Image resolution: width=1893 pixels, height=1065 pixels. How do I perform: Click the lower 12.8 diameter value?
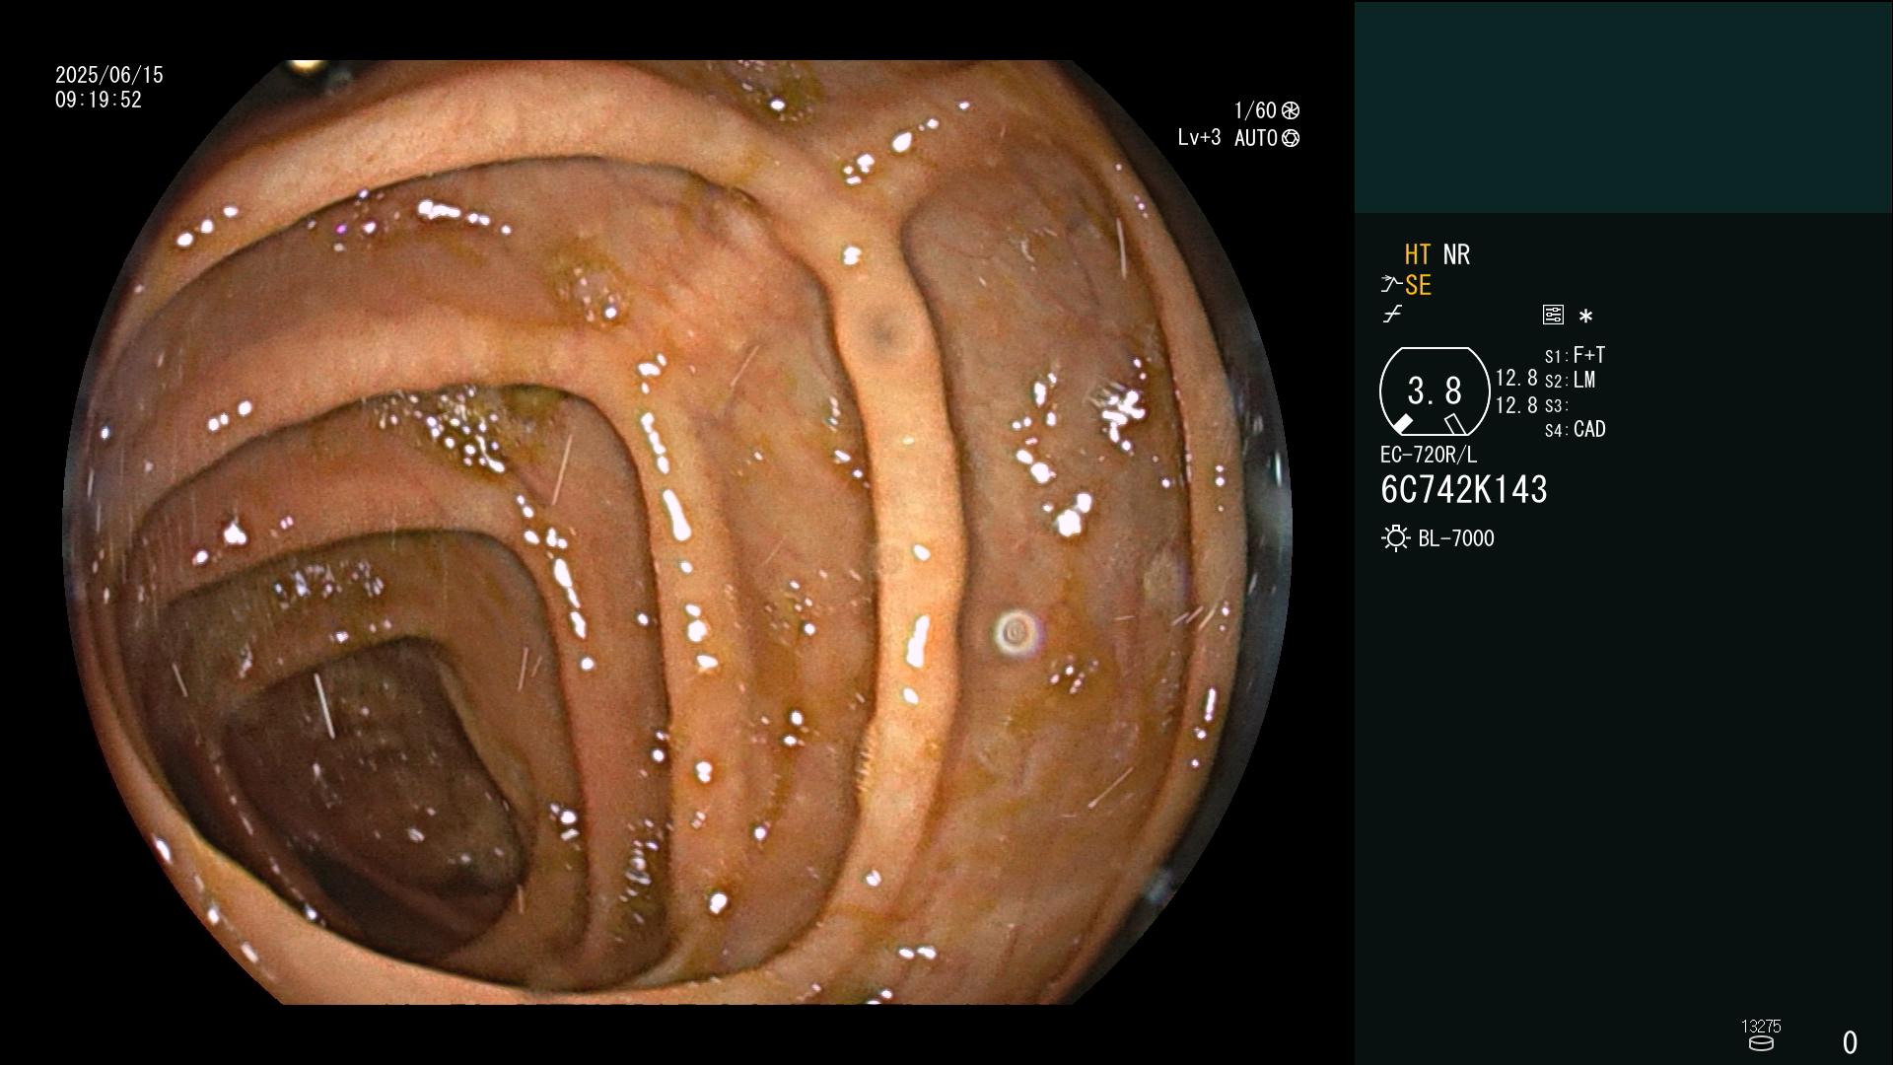pyautogui.click(x=1516, y=405)
